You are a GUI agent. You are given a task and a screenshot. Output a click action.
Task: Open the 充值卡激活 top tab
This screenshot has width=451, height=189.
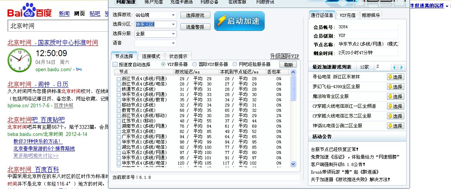tap(181, 2)
